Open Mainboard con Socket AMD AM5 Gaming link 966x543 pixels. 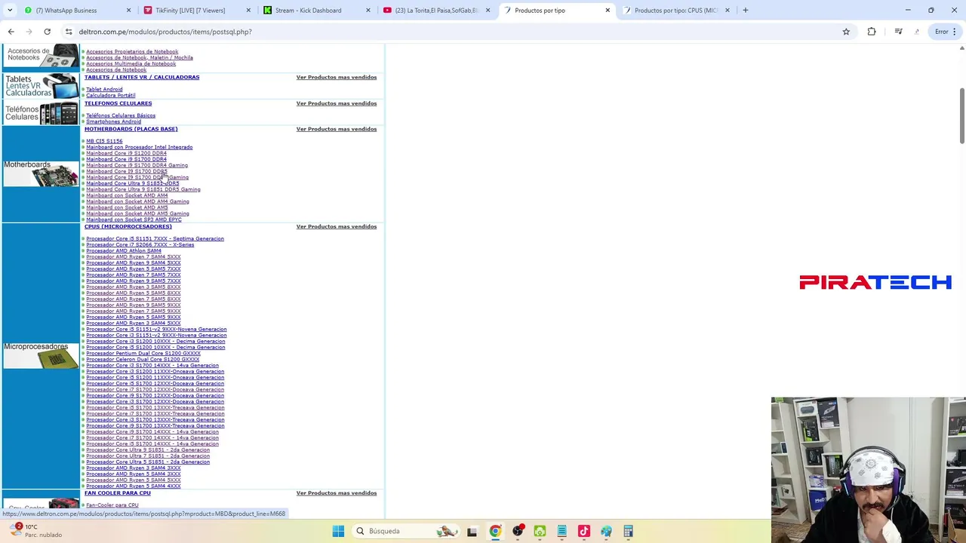click(x=137, y=213)
